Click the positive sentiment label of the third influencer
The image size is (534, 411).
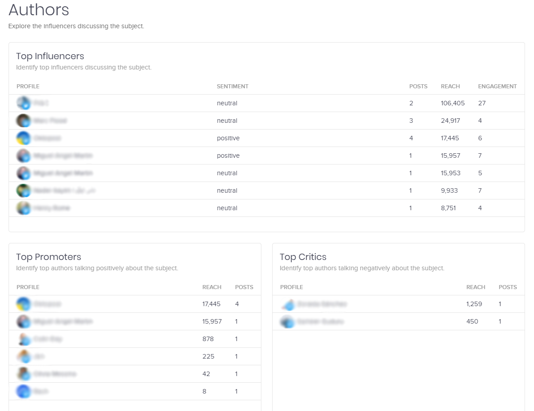click(x=228, y=138)
